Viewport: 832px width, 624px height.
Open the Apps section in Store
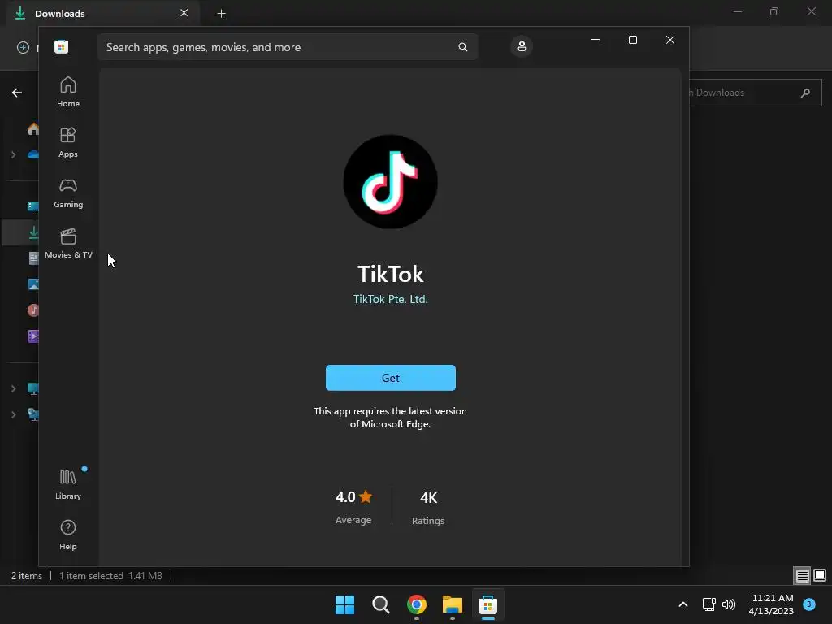68,142
